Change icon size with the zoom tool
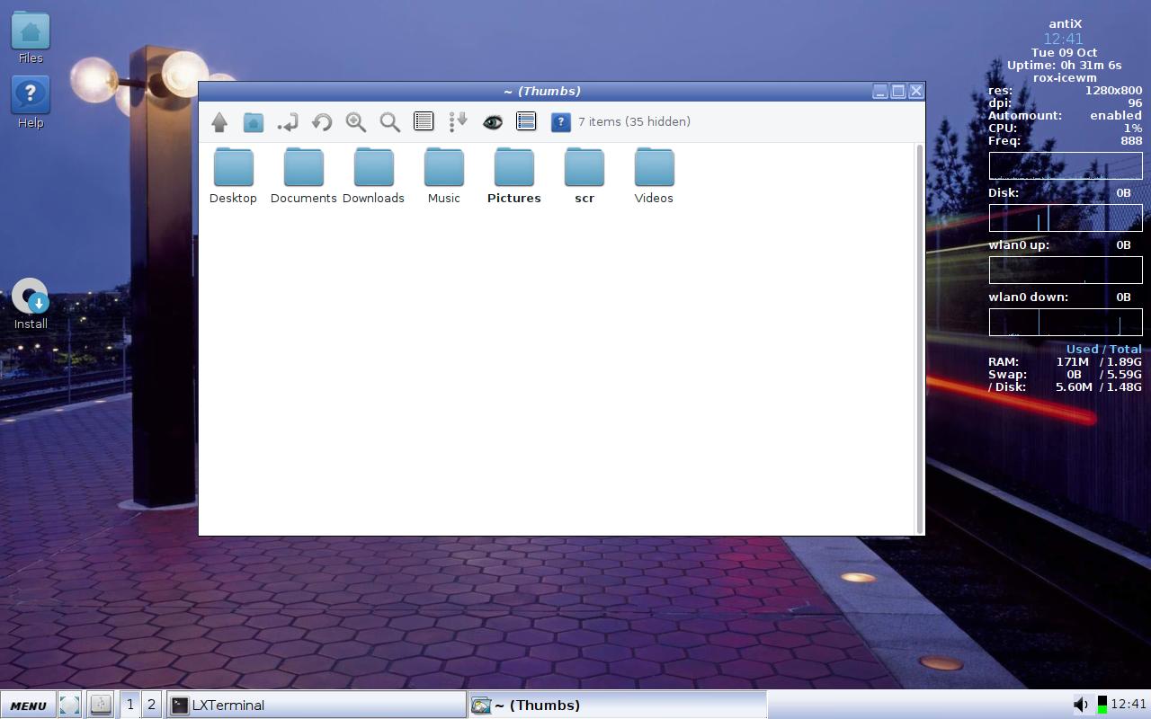Image resolution: width=1151 pixels, height=719 pixels. [x=355, y=121]
